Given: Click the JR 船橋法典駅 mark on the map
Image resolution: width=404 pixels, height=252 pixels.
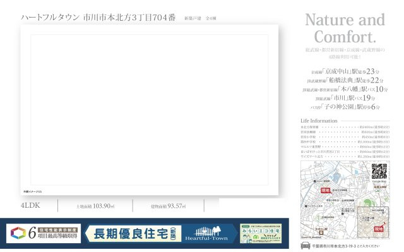Looking at the screenshot, I should click(378, 191).
